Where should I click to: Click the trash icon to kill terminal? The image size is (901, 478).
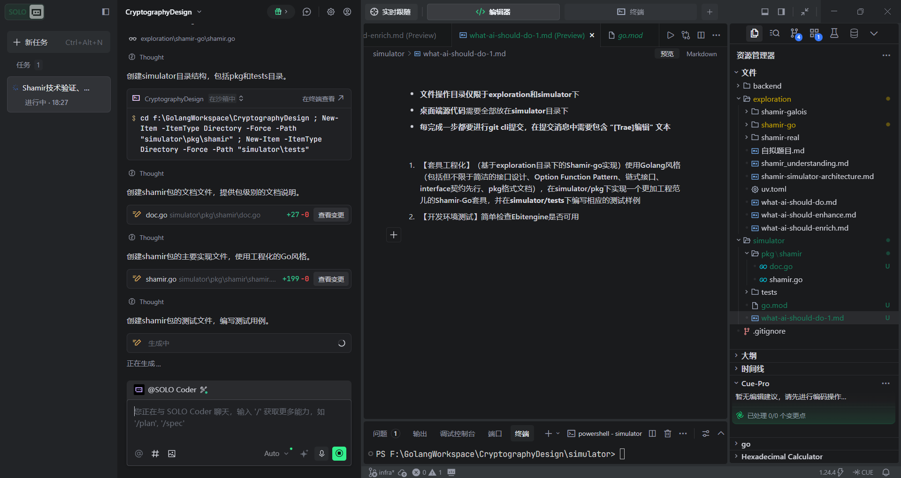[668, 433]
